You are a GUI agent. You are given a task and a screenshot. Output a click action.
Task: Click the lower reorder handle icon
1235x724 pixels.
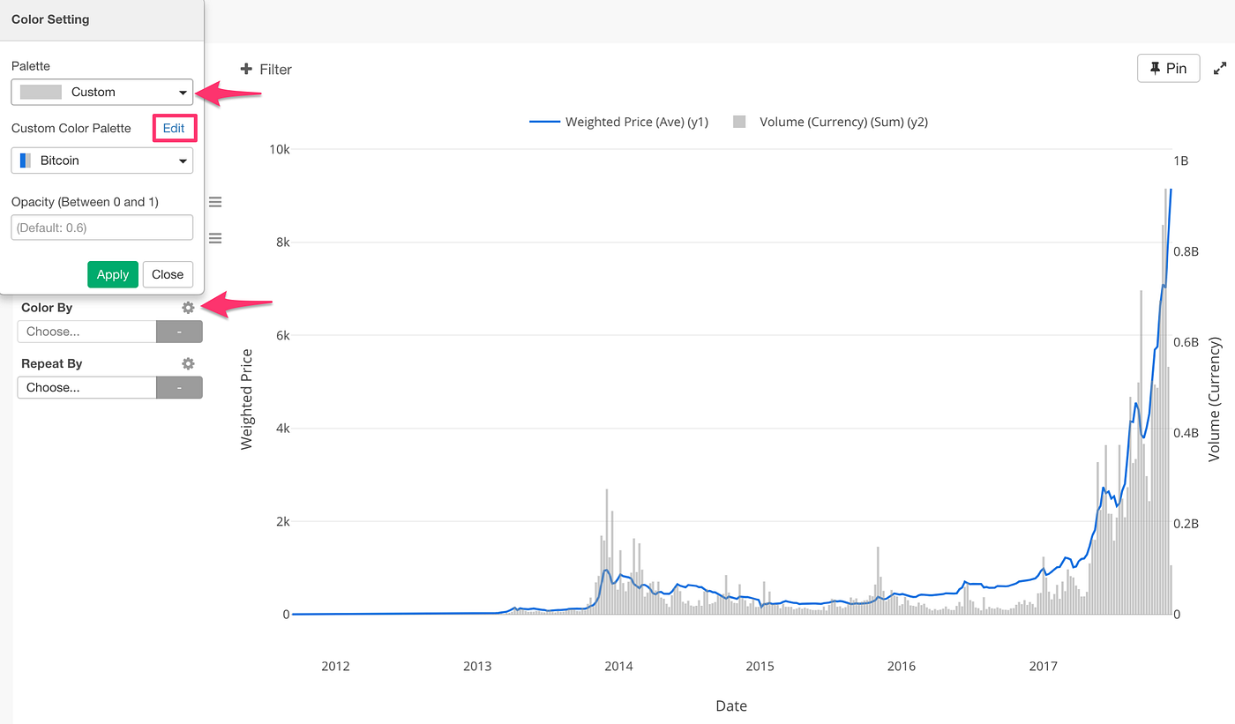click(x=215, y=238)
